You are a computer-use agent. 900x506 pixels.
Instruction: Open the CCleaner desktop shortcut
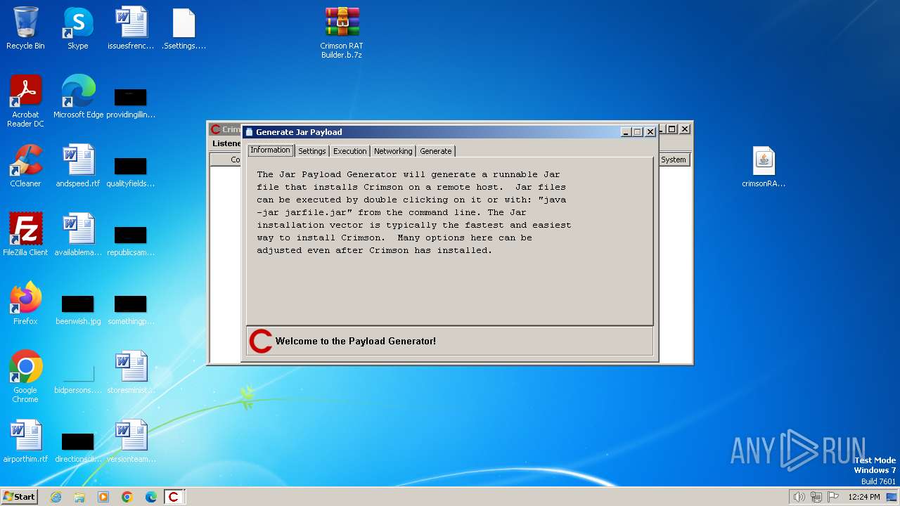click(25, 166)
